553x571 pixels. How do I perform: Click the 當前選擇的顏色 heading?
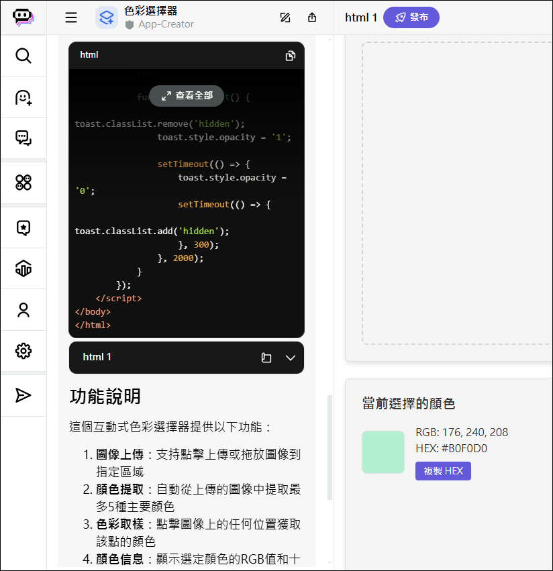(409, 404)
